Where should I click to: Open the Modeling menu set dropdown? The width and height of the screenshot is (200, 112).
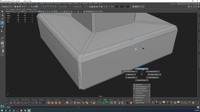(x=6, y=7)
